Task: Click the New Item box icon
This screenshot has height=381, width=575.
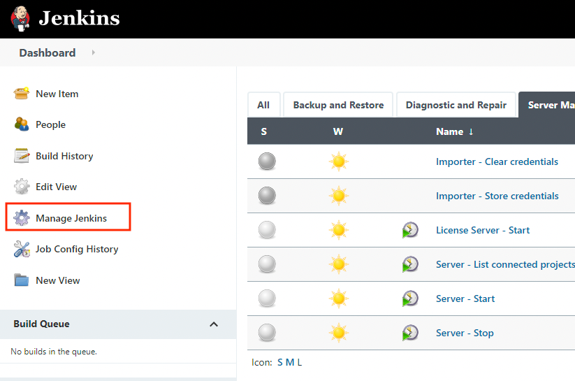Action: [21, 94]
